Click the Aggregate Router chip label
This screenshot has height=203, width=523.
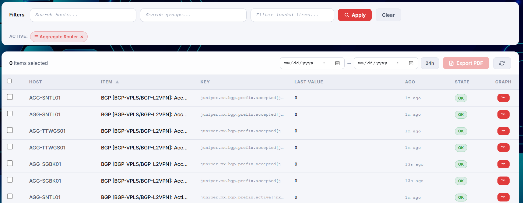click(59, 37)
